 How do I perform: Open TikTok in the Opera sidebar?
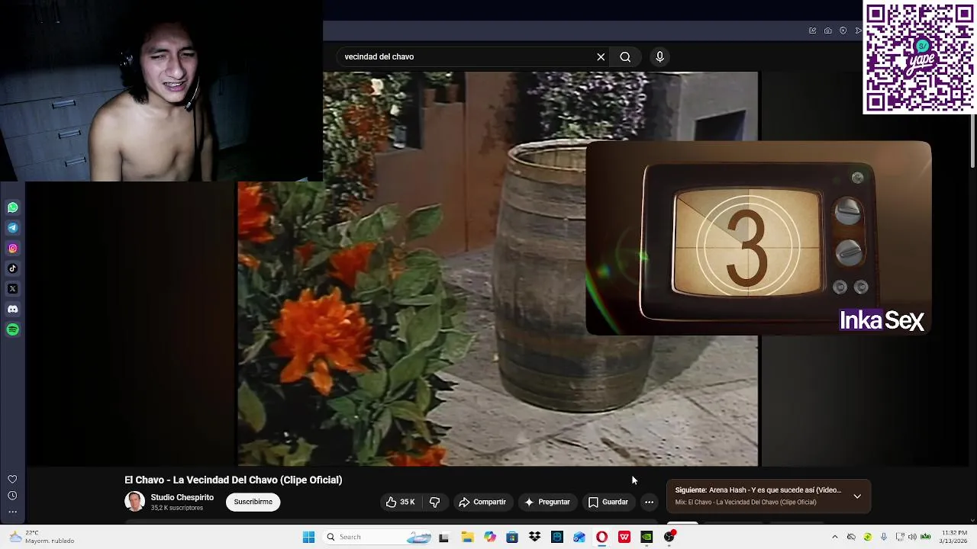click(13, 268)
